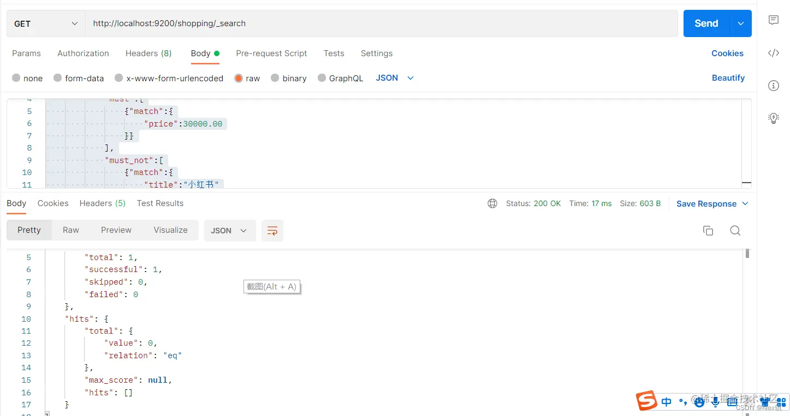Select the form-data radio option
790x416 pixels.
tap(57, 78)
